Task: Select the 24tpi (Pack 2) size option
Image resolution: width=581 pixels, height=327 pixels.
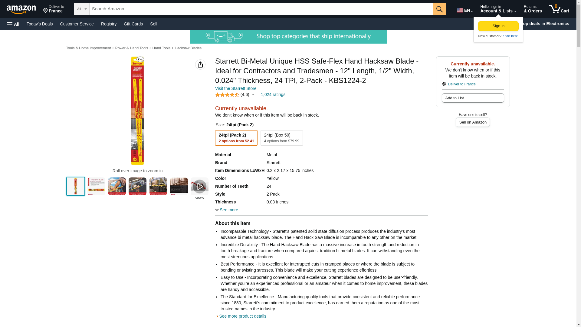Action: click(x=236, y=138)
